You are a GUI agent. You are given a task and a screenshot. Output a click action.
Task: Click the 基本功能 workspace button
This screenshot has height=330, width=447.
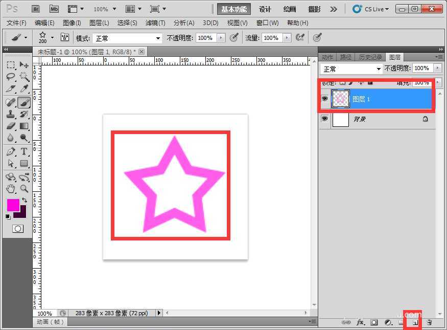[234, 9]
